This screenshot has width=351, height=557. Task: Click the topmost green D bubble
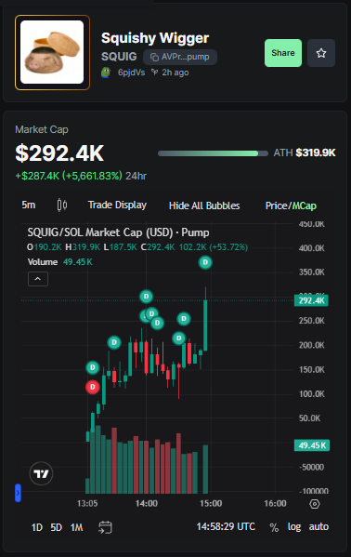point(205,262)
